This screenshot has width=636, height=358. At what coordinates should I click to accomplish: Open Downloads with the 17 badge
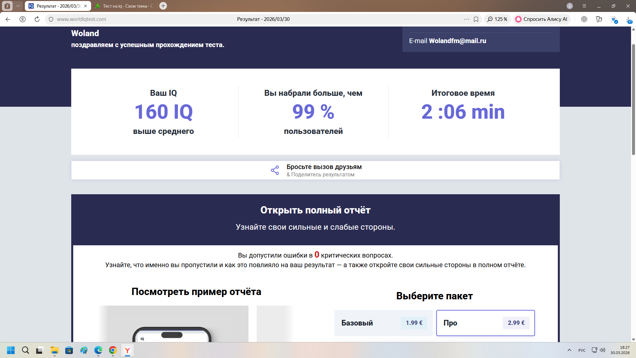tap(629, 19)
